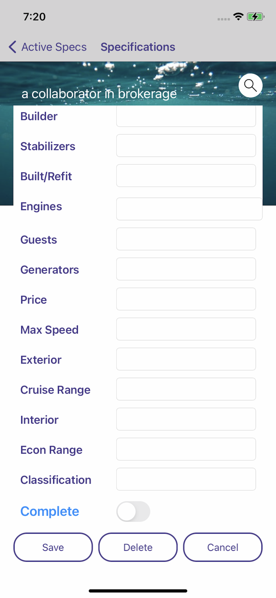Switch off the Complete status slider
The height and width of the screenshot is (598, 276).
pos(133,511)
